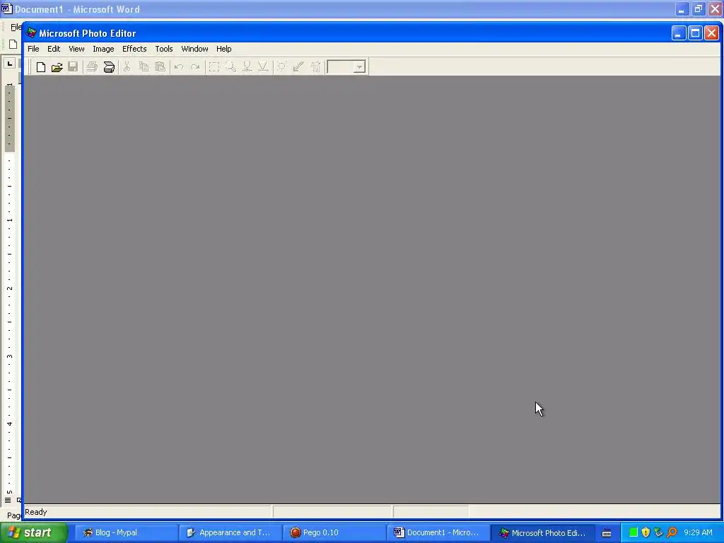This screenshot has height=543, width=724.
Task: Click the Undo arrow icon
Action: click(179, 67)
